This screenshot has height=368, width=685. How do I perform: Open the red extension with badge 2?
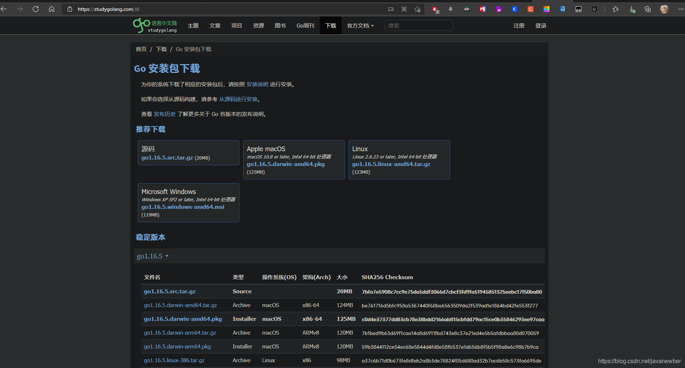435,9
